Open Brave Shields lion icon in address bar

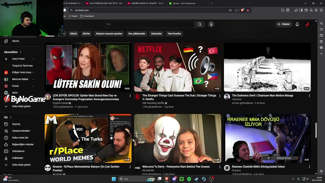[x=242, y=10]
